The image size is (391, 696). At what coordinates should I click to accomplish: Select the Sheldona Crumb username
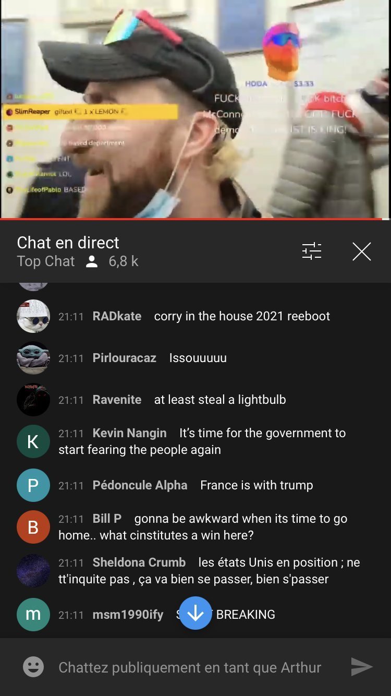click(139, 562)
